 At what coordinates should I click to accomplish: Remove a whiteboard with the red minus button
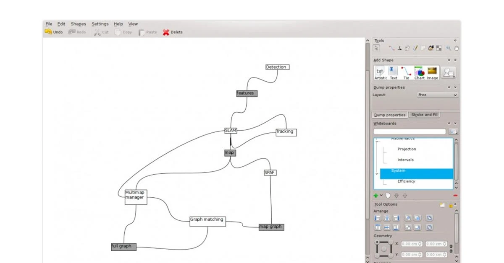[455, 195]
